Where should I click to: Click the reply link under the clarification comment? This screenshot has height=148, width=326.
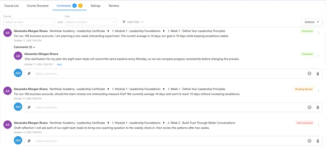tap(59, 64)
